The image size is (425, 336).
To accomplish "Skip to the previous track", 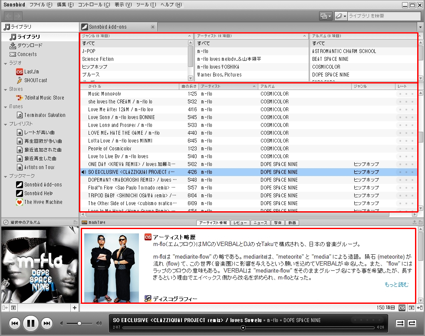I will 15,323.
